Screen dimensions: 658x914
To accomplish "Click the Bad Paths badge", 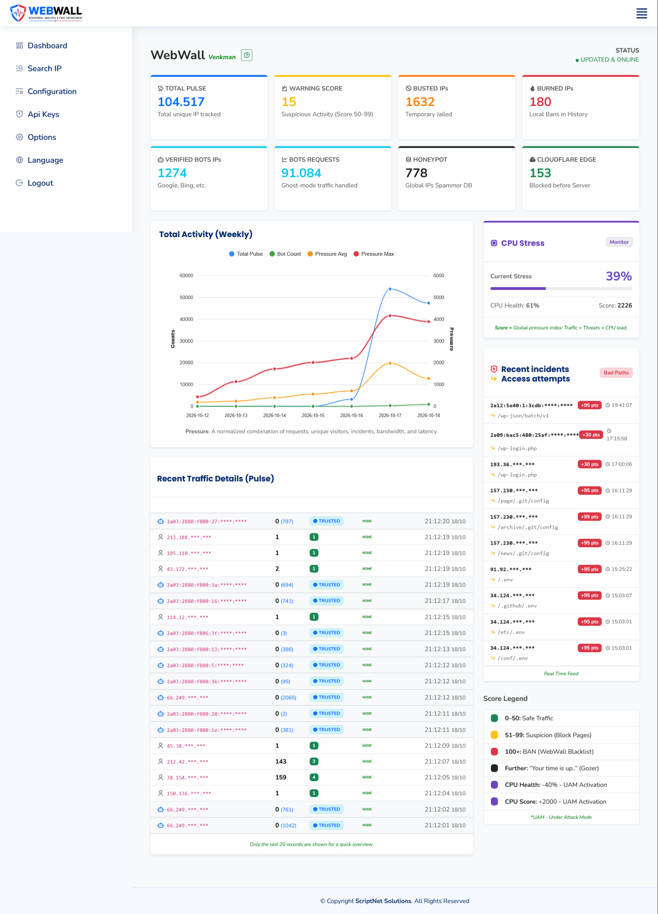I will (616, 373).
